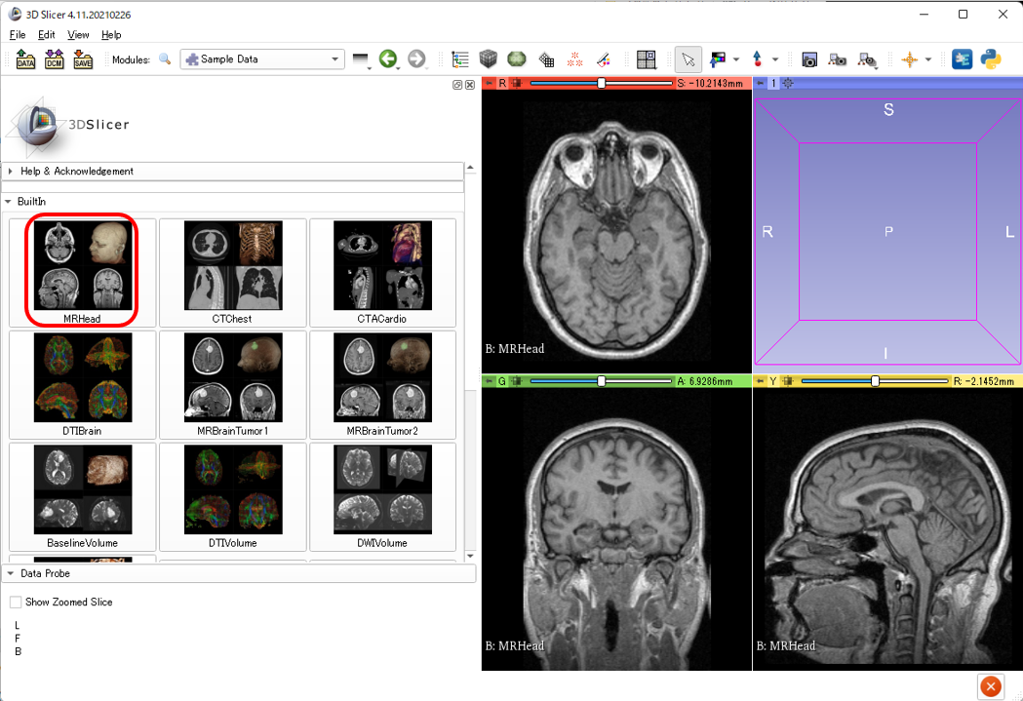The image size is (1023, 701).
Task: Download the MRBrainTumor1 sample data
Action: [233, 384]
